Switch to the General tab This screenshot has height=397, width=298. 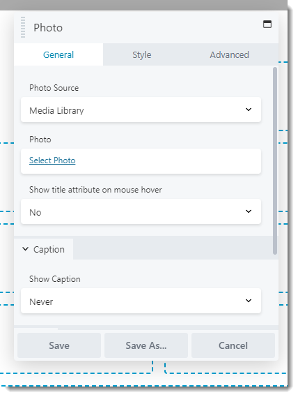coord(58,54)
